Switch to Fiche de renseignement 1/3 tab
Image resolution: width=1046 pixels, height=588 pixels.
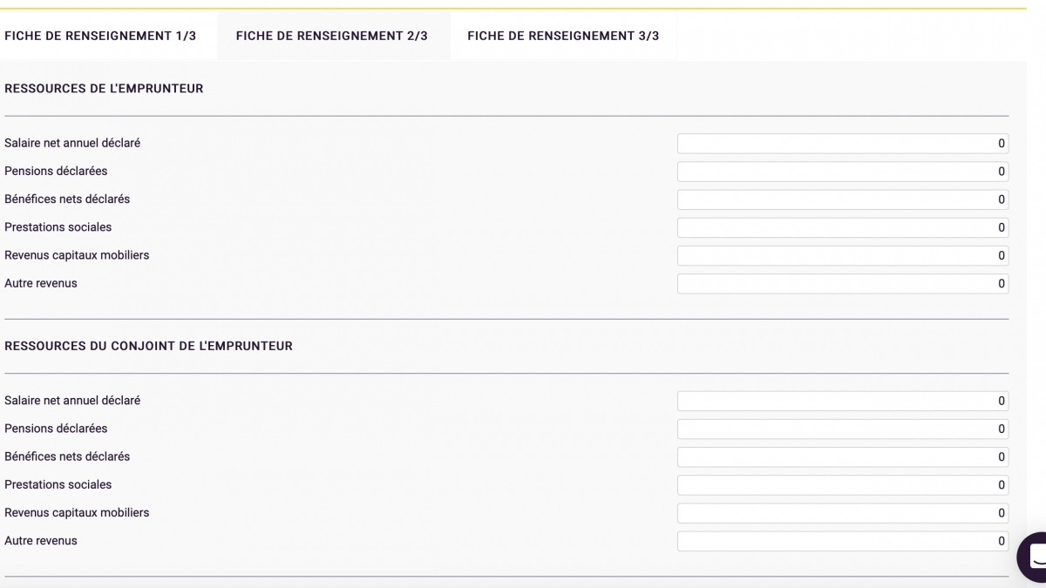point(100,36)
